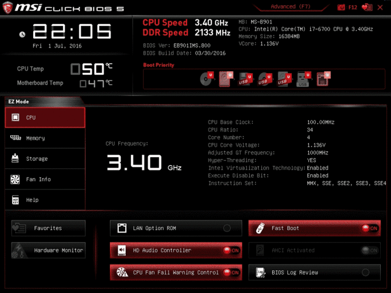Click the 'DDR Speed' label at top
Image resolution: width=391 pixels, height=293 pixels.
165,33
